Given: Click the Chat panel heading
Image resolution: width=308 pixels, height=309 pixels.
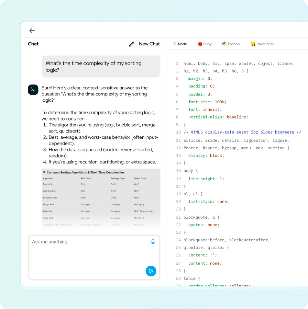Looking at the screenshot, I should tap(33, 44).
